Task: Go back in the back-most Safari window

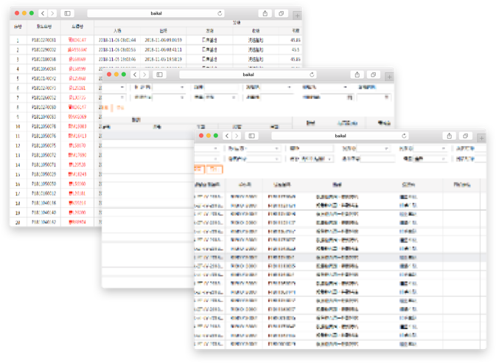Action: 43,13
